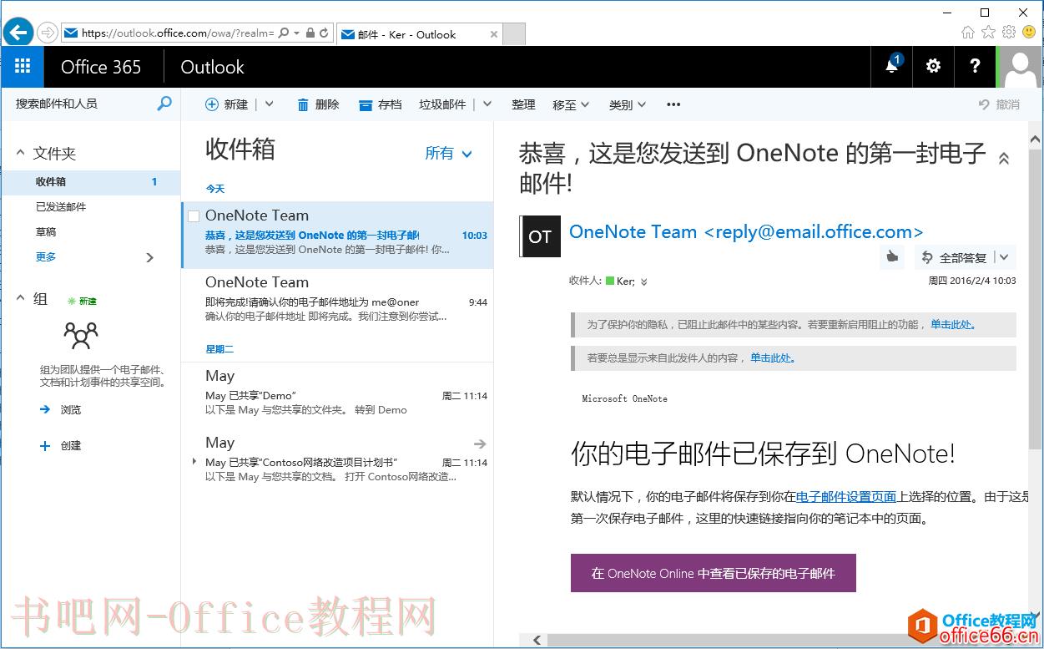Open the settings gear in Outlook header
Image resolution: width=1044 pixels, height=649 pixels.
pyautogui.click(x=933, y=66)
